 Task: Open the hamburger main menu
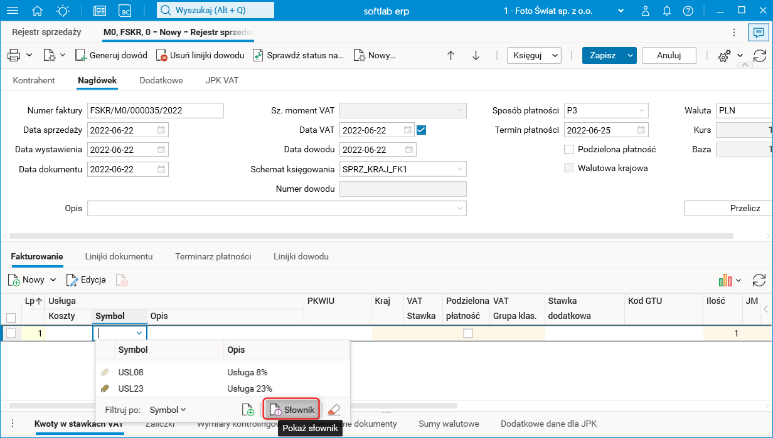pos(13,11)
